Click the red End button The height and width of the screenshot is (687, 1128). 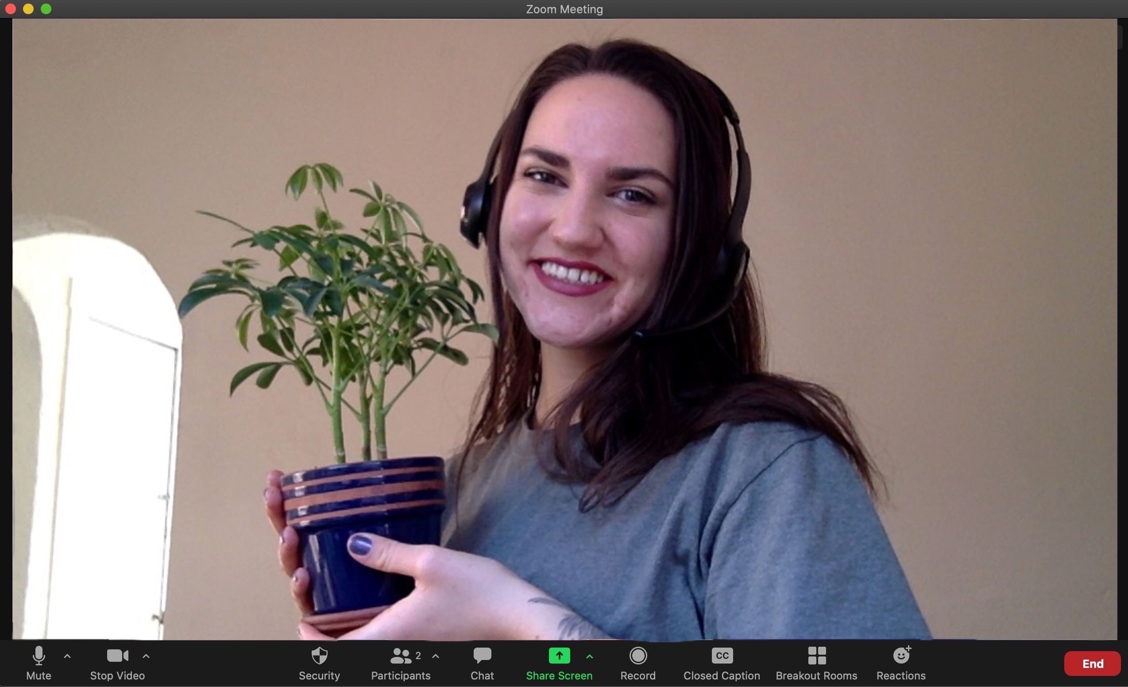coord(1092,664)
